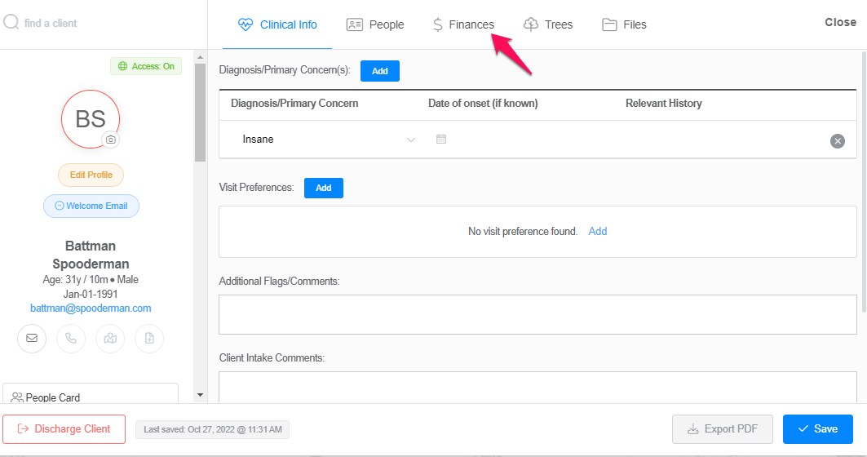Click the Diagnosis/Primary Concern column header
This screenshot has height=457, width=867.
click(294, 104)
